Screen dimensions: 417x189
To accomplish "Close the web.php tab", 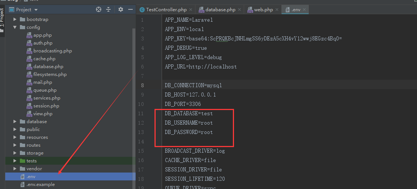I will coord(277,10).
